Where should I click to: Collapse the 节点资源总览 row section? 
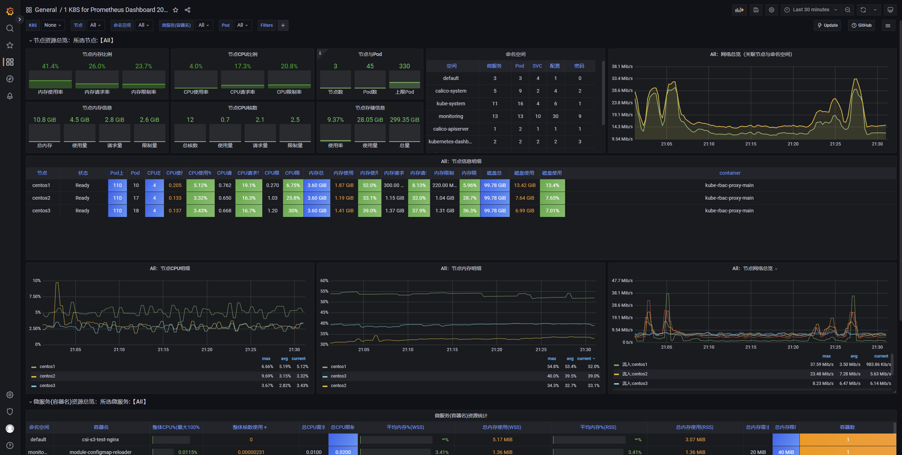30,40
